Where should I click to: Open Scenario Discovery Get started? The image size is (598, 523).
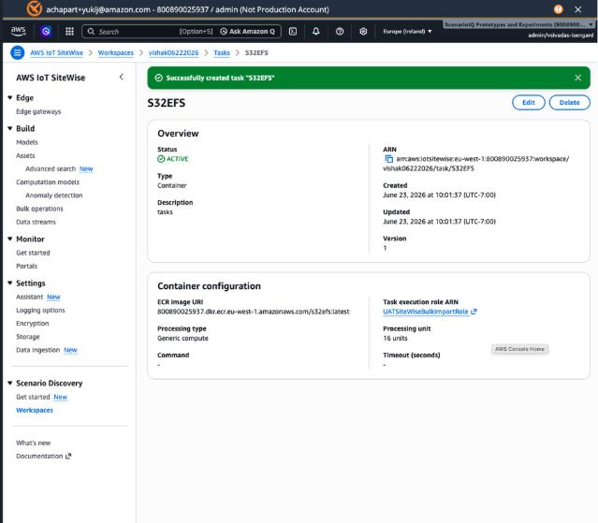(33, 397)
